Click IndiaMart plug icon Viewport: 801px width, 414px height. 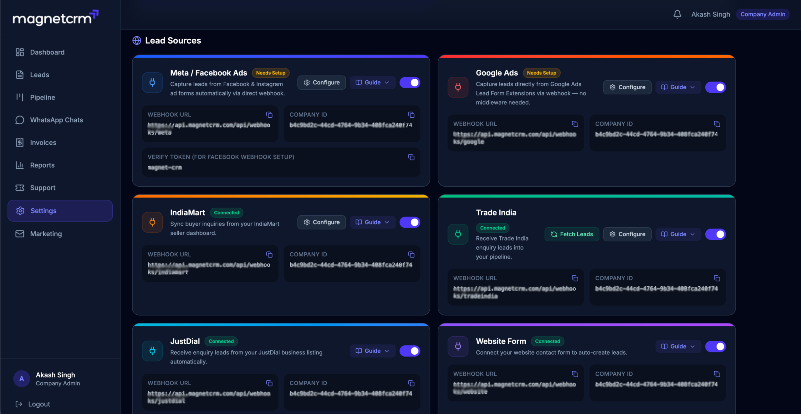click(x=152, y=222)
